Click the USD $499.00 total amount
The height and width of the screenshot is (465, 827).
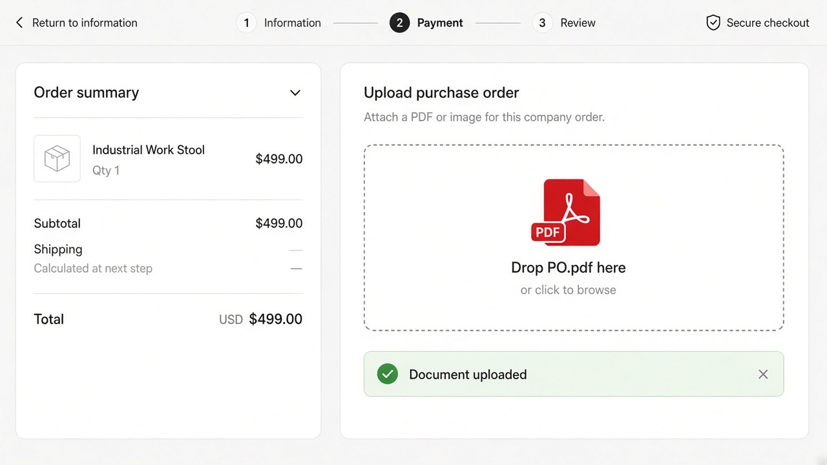(260, 319)
